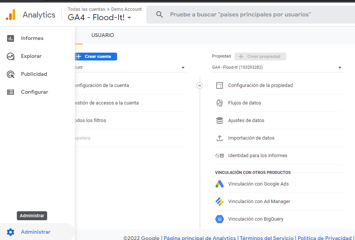Open the Publicidad target icon
Screen dimensions: 355x240
tap(10, 74)
